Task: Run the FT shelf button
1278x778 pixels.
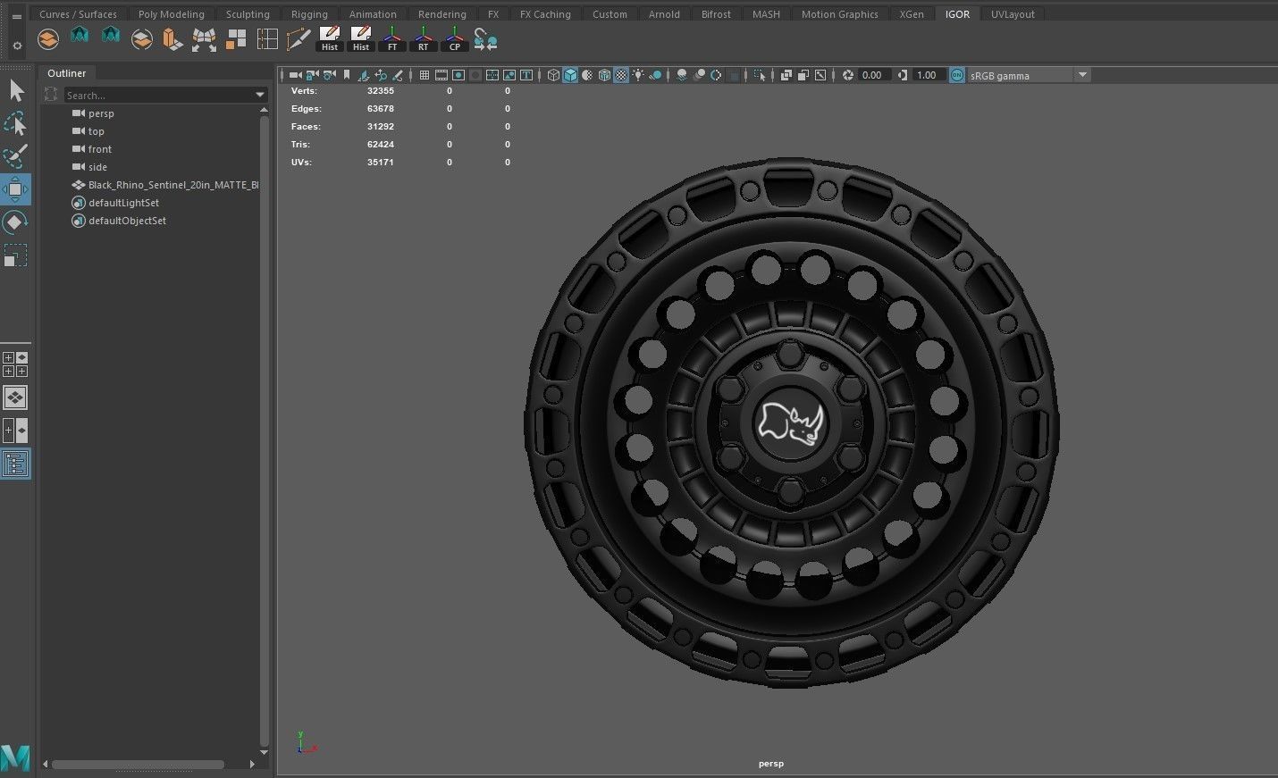Action: pyautogui.click(x=392, y=39)
